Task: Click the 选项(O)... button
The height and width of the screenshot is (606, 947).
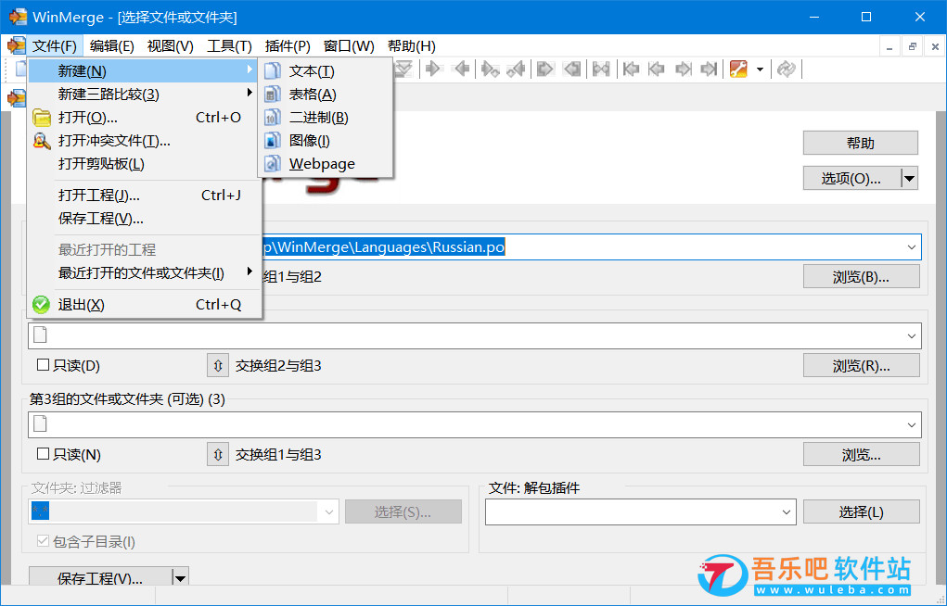Action: point(851,179)
